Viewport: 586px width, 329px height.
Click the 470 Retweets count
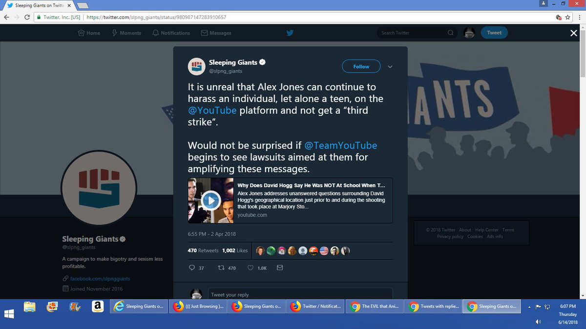(x=203, y=251)
